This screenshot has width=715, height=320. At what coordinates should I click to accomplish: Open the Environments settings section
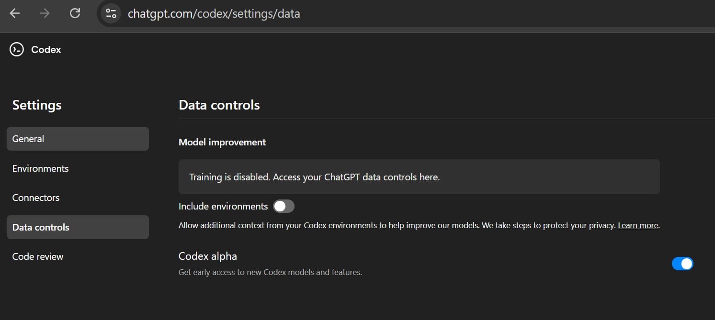40,168
